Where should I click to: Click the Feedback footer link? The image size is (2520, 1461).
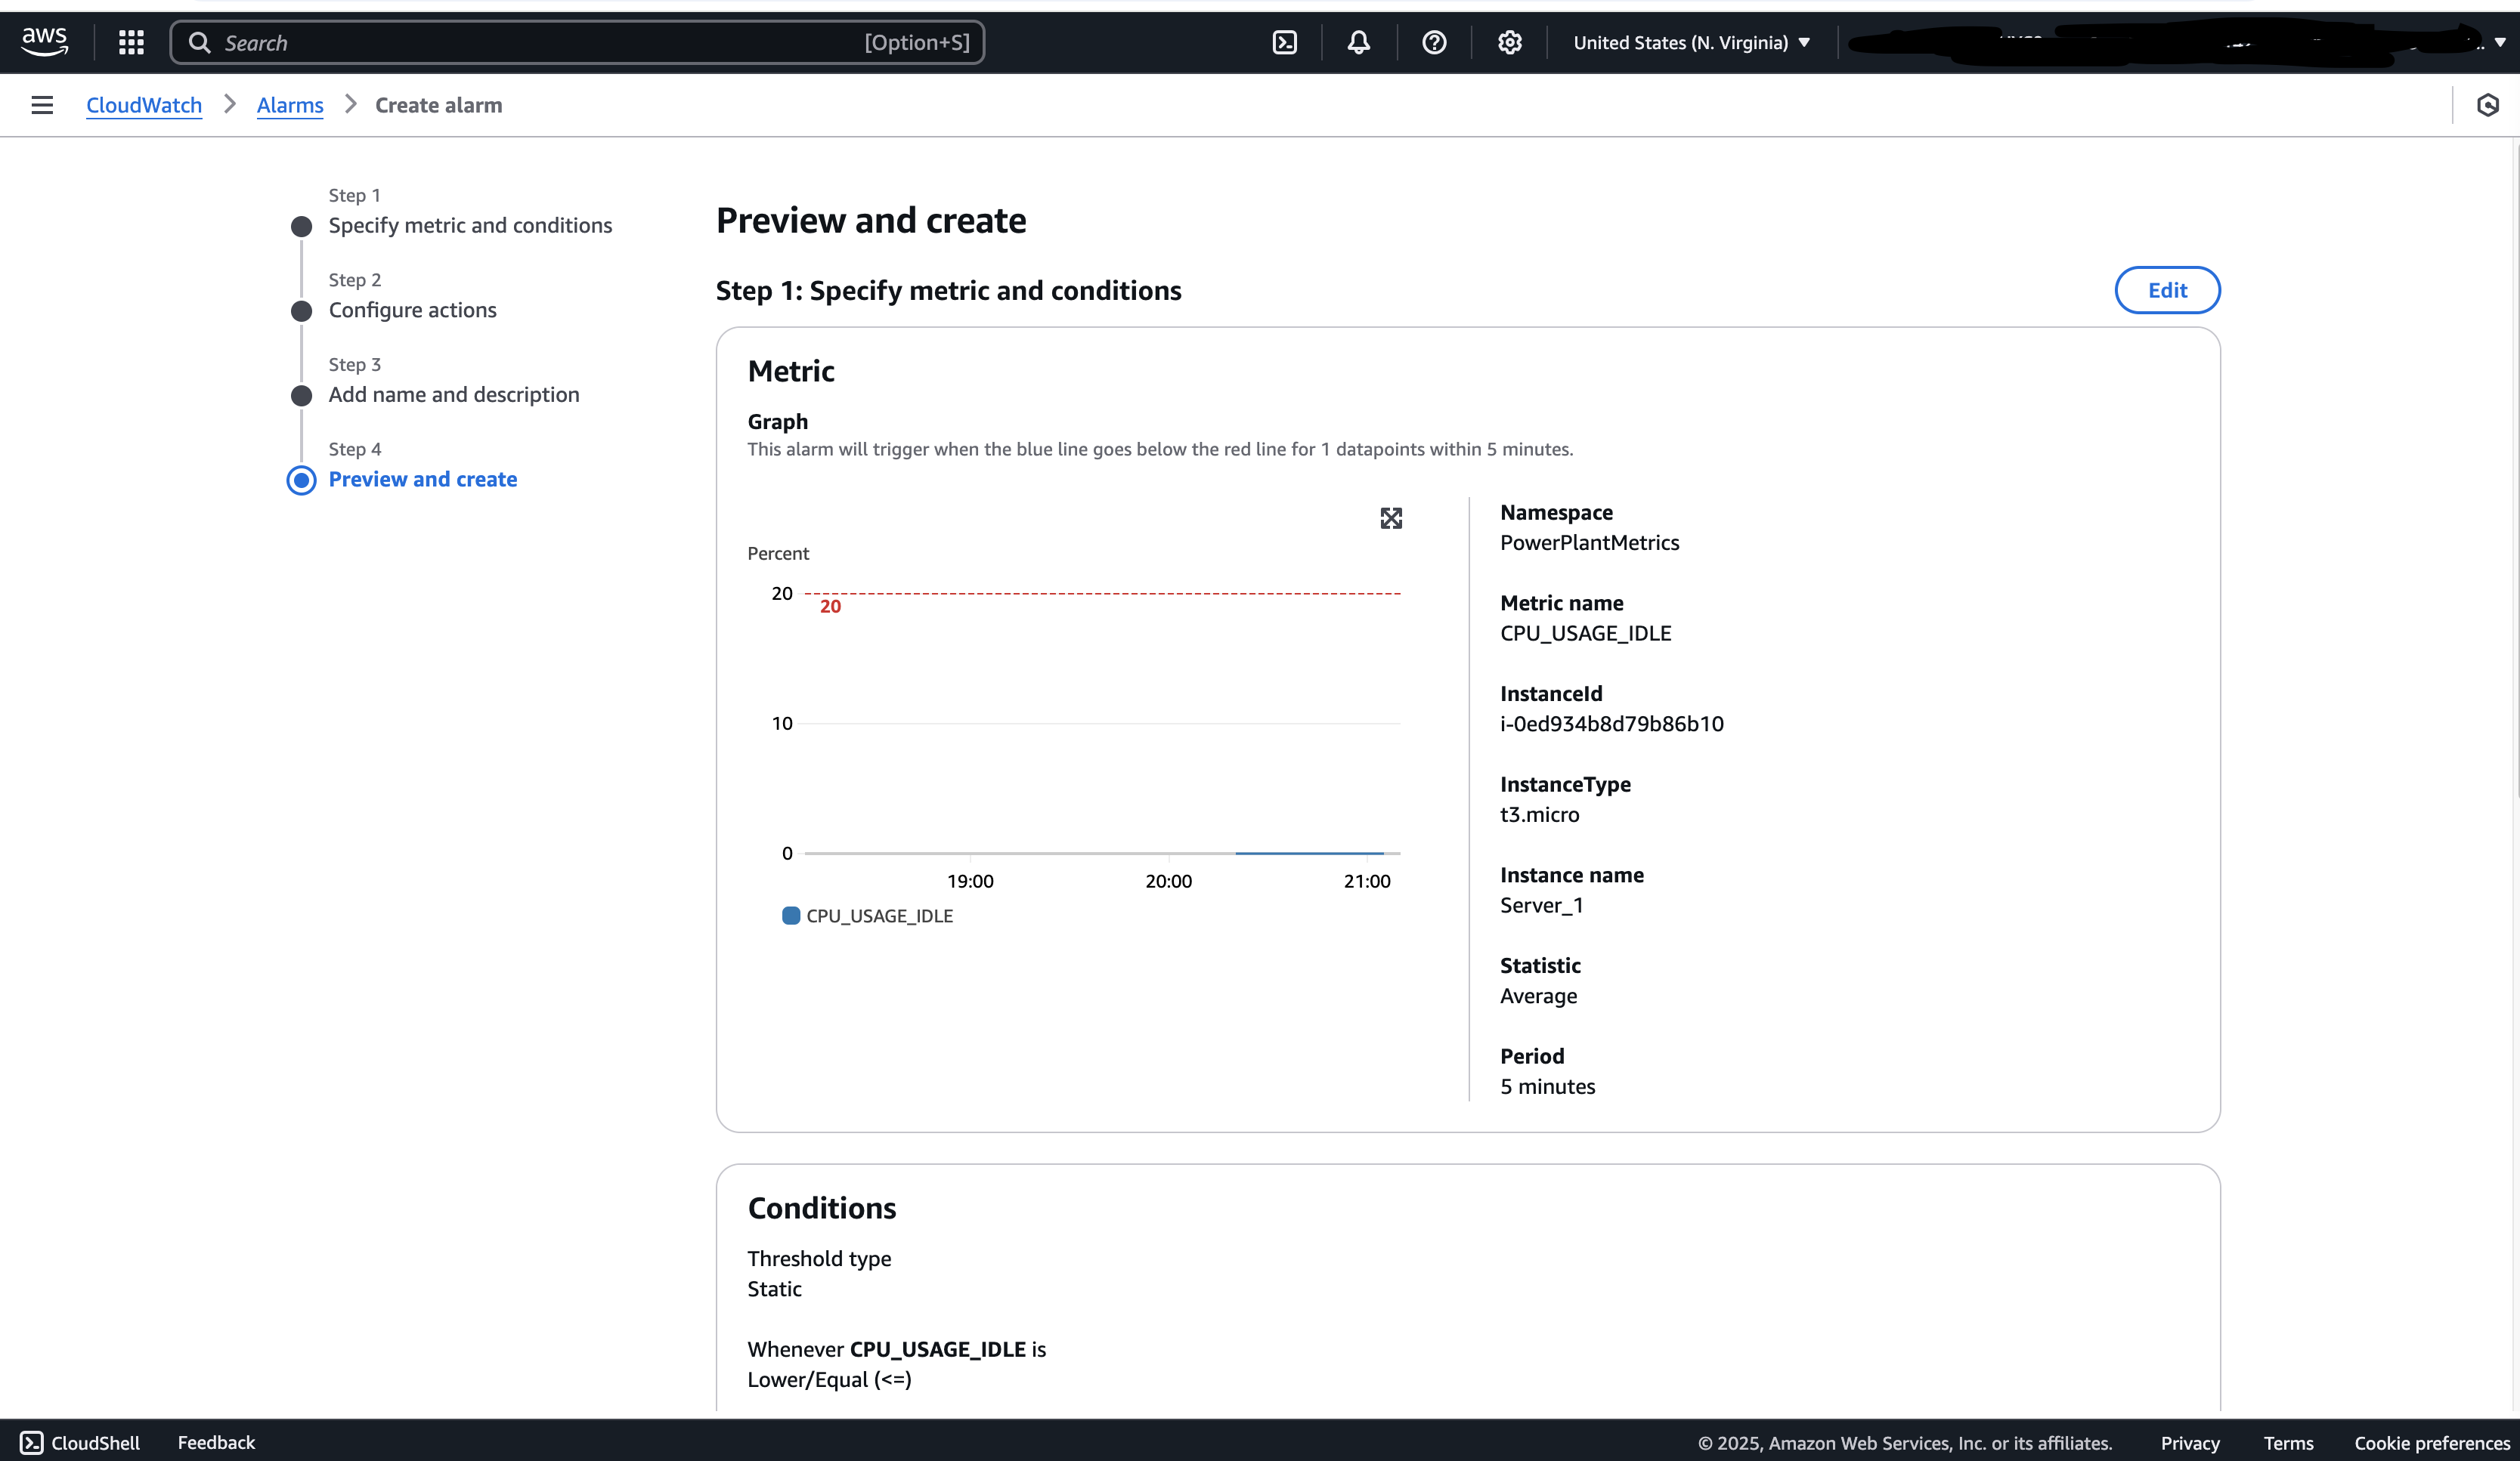click(x=216, y=1443)
